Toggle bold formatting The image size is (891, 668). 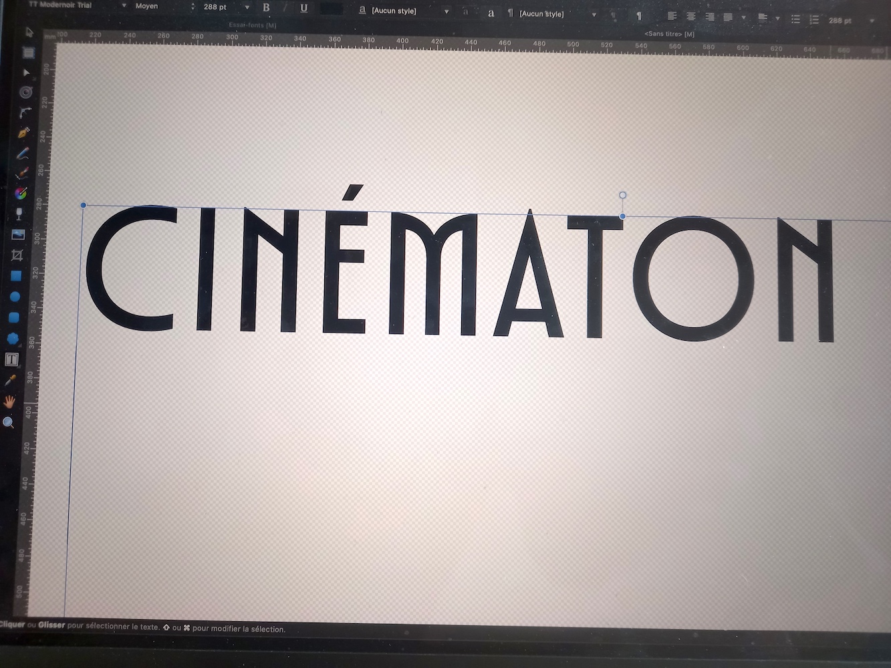(266, 7)
